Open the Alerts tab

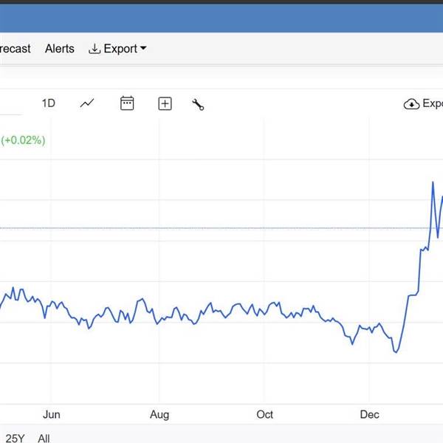(60, 49)
